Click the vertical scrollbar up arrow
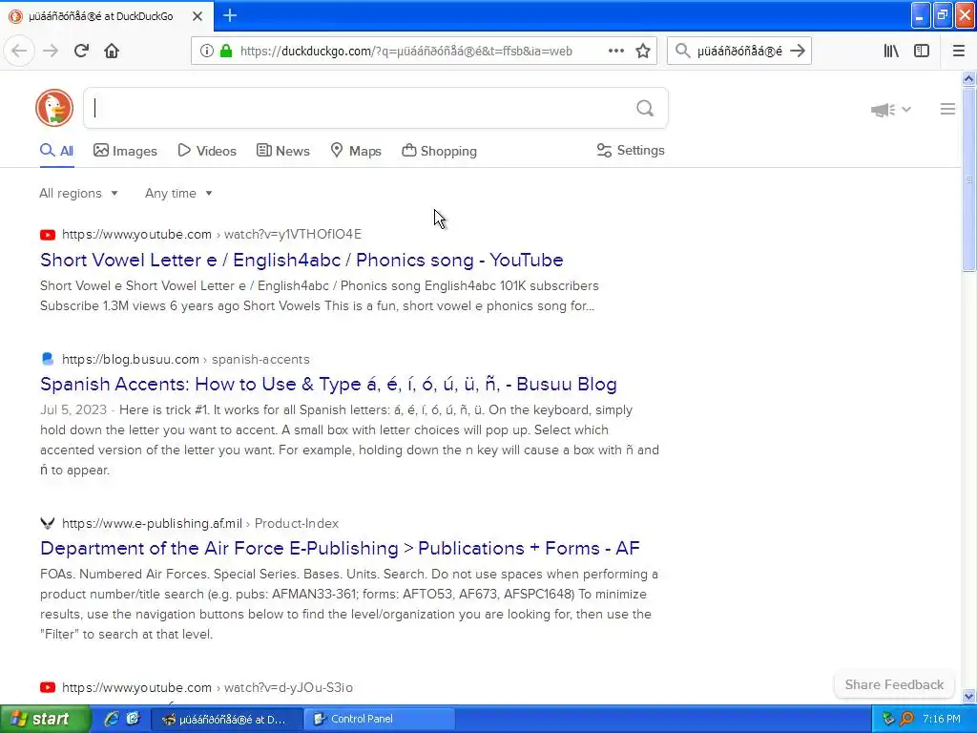The height and width of the screenshot is (733, 977). point(968,78)
